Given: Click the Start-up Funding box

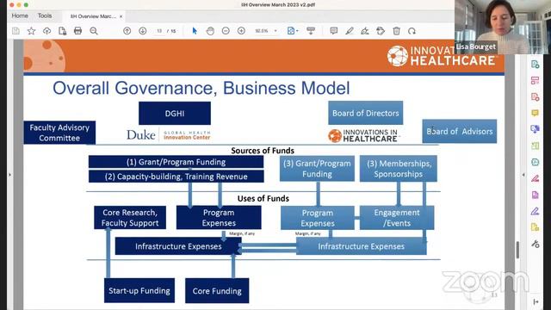Looking at the screenshot, I should pos(139,291).
